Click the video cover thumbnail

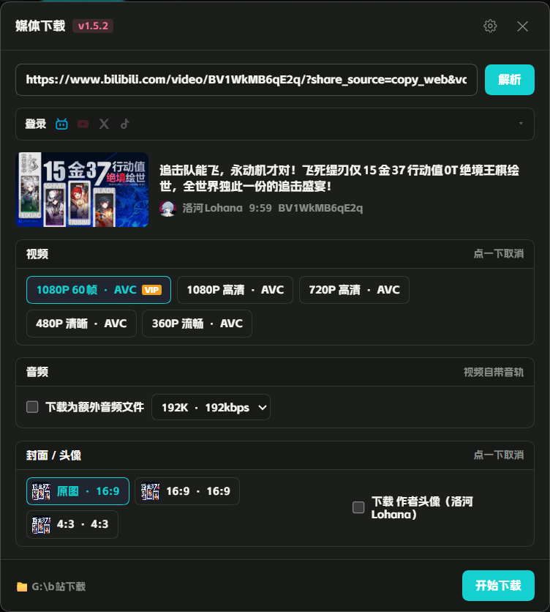coord(82,190)
